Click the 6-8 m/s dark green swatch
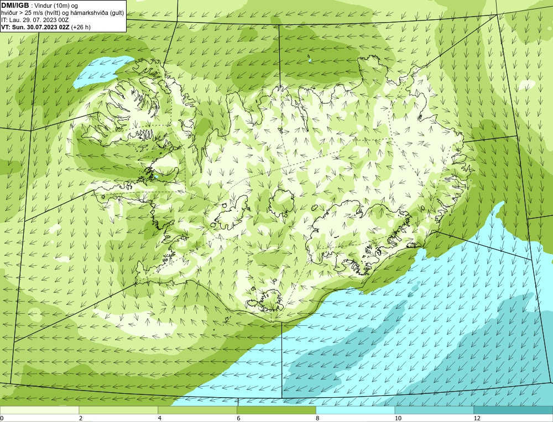This screenshot has height=422, width=553. pyautogui.click(x=276, y=410)
